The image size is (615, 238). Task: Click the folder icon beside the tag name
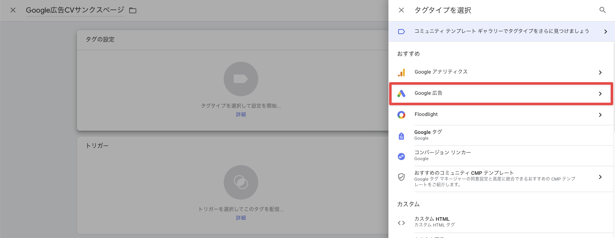(x=133, y=10)
